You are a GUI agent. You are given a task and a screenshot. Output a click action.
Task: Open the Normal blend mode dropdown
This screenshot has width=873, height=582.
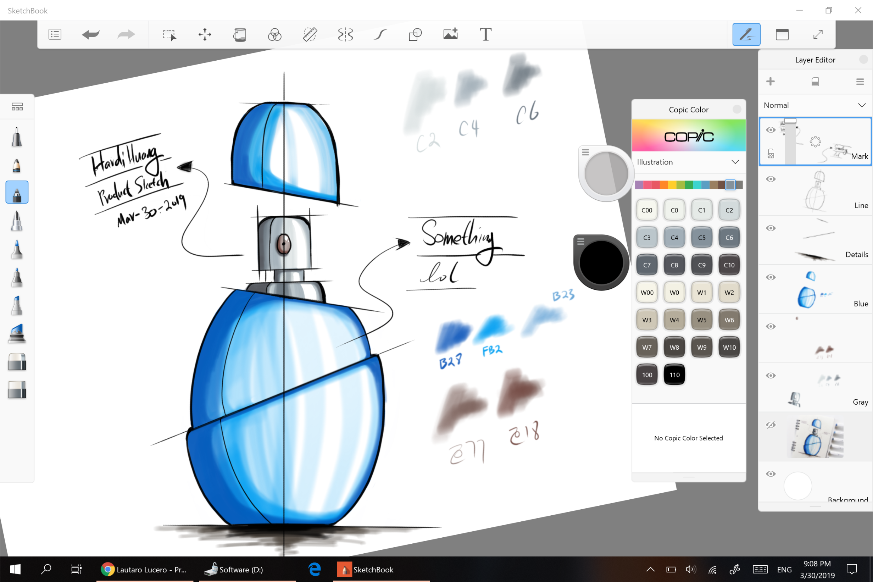pyautogui.click(x=815, y=105)
